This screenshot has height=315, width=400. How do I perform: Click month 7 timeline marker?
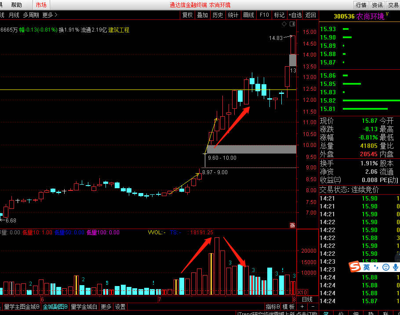point(160,300)
